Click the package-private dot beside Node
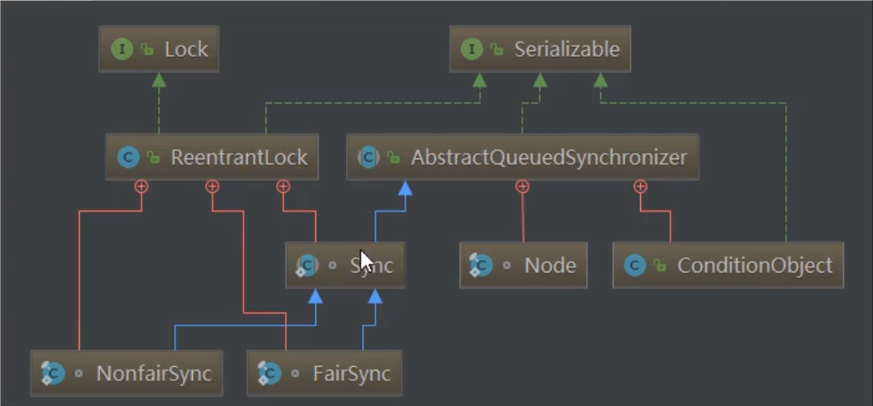Viewport: 873px width, 406px height. 506,265
